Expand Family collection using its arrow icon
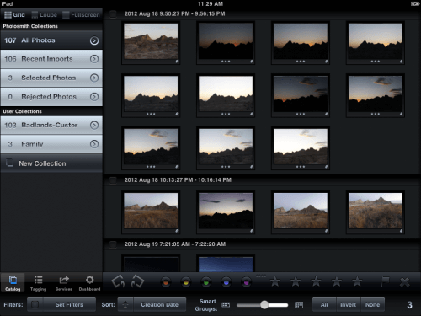The image size is (421, 316). [x=94, y=144]
